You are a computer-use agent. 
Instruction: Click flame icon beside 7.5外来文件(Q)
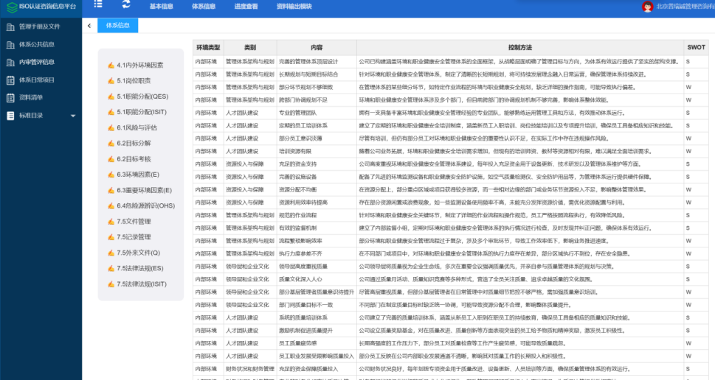[111, 253]
